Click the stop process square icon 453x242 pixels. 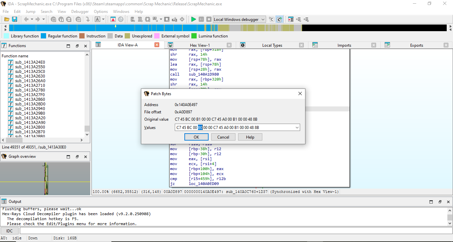pyautogui.click(x=209, y=19)
